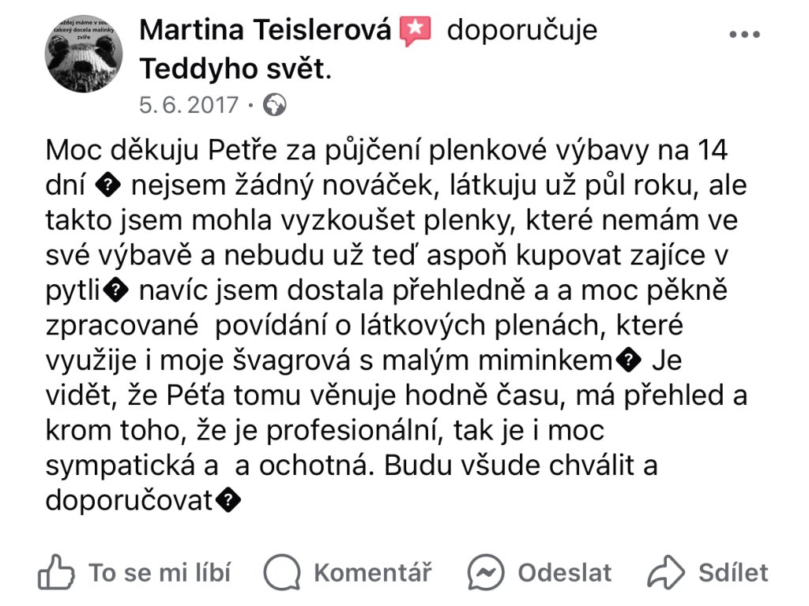Click the word "doporučuje" in the header

(x=522, y=31)
